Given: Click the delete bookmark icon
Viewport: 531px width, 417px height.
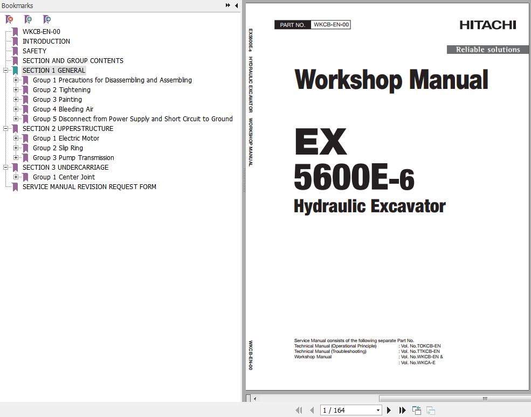Looking at the screenshot, I should point(10,19).
